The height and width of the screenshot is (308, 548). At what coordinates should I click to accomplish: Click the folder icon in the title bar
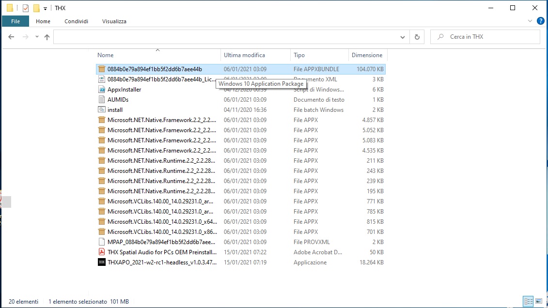point(10,8)
